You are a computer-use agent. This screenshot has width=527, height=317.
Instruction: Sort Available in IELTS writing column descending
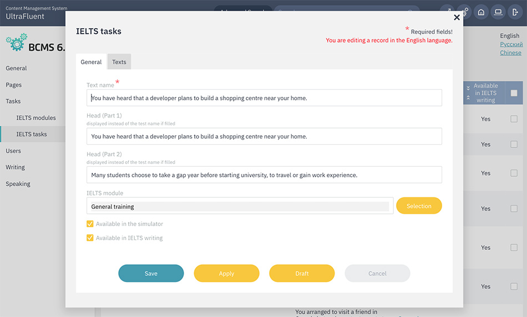(468, 88)
